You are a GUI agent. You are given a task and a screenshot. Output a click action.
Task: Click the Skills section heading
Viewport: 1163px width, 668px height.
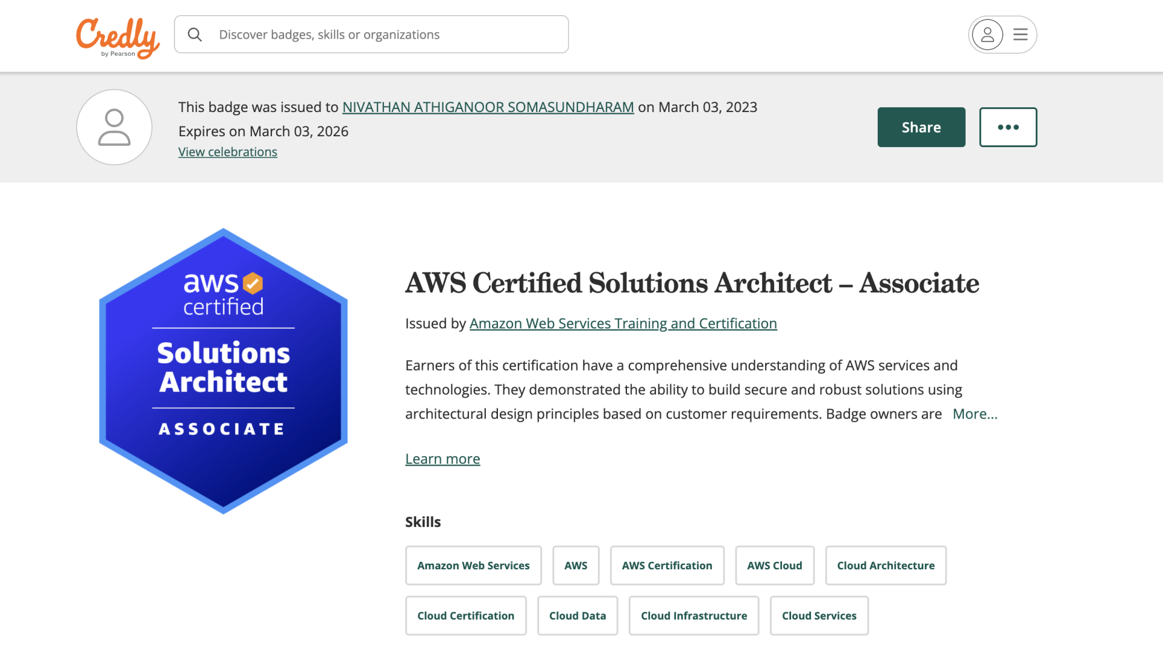[x=423, y=522]
